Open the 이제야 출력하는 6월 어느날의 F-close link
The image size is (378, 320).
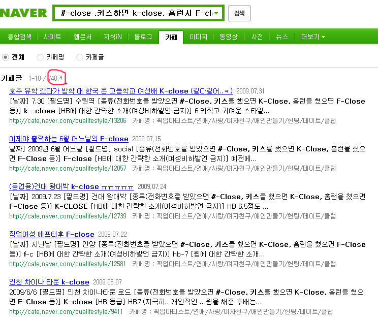69,139
